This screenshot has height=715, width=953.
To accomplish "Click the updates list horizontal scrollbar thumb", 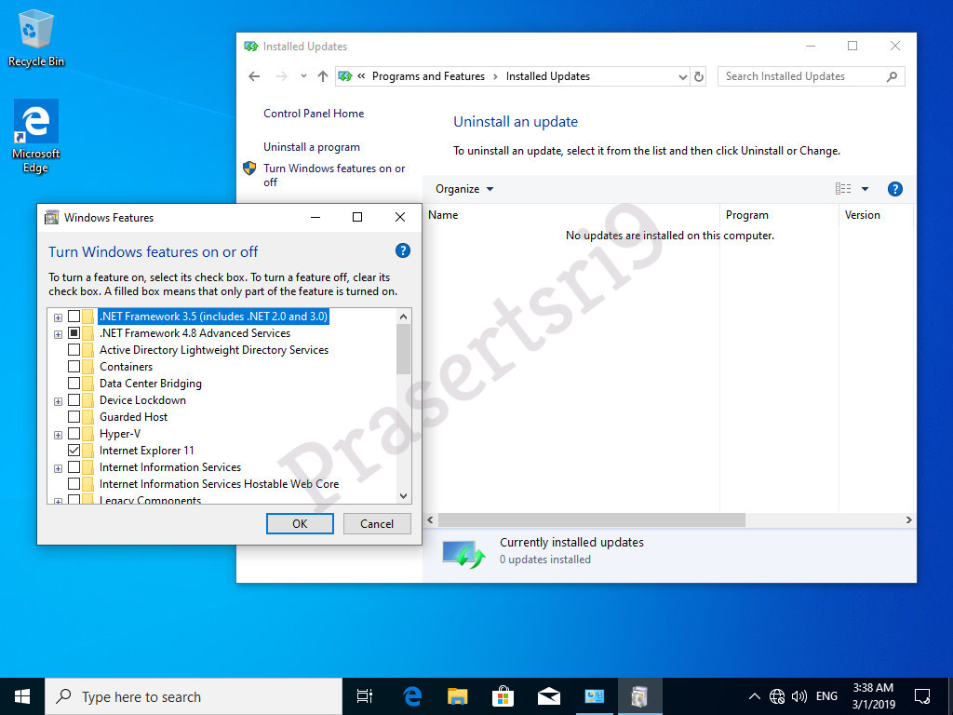I will (x=591, y=520).
